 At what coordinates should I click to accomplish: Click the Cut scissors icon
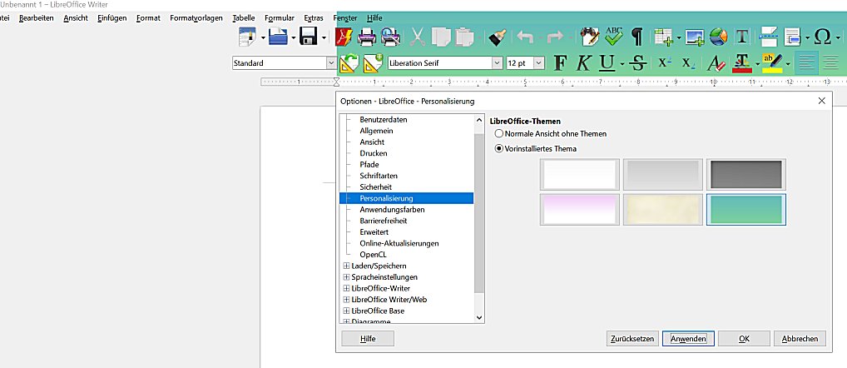tap(418, 37)
